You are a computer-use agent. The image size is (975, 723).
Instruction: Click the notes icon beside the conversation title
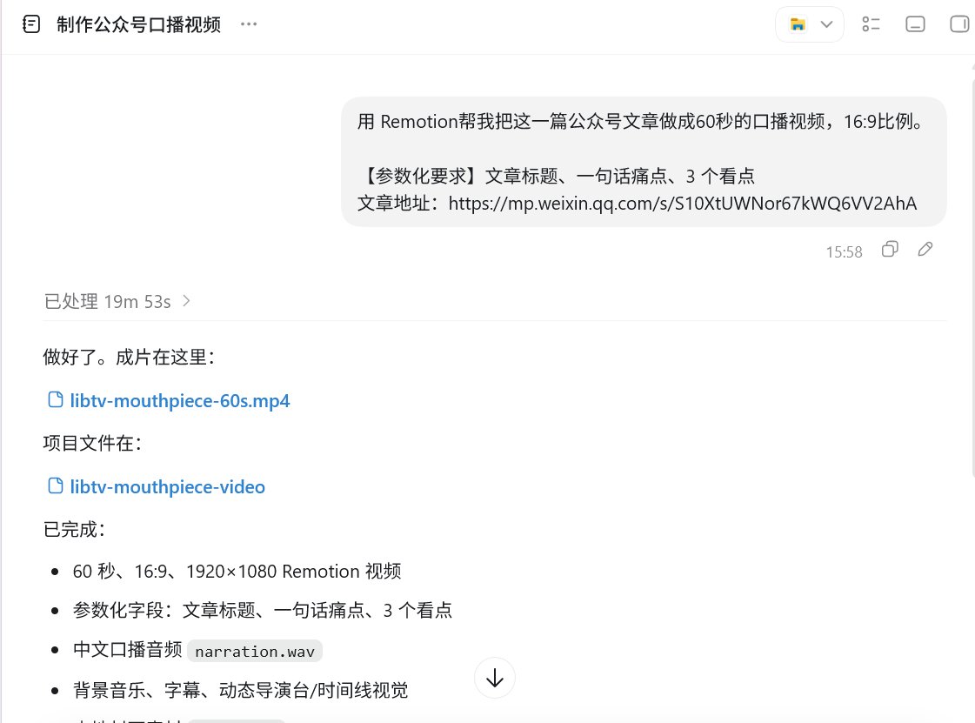coord(30,24)
